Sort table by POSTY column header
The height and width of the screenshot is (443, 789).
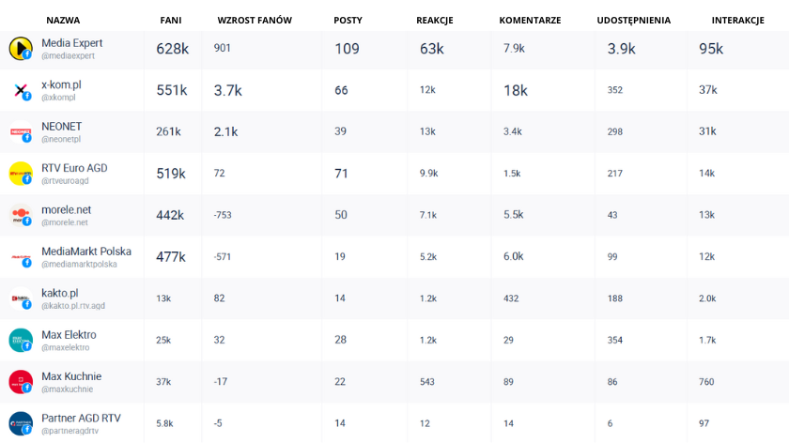point(348,20)
